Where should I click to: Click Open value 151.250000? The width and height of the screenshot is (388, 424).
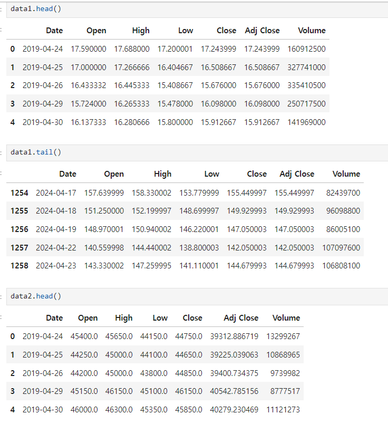pyautogui.click(x=104, y=211)
